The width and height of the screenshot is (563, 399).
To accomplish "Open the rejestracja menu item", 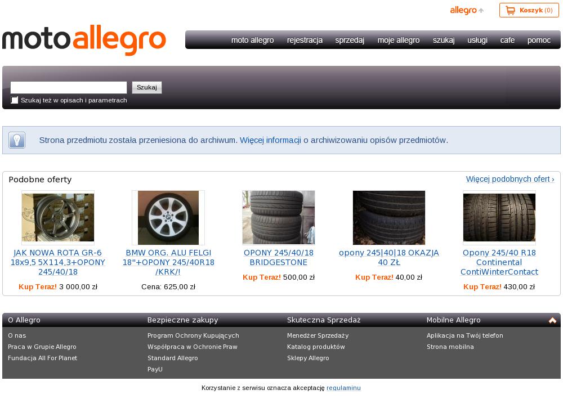I will [x=305, y=40].
